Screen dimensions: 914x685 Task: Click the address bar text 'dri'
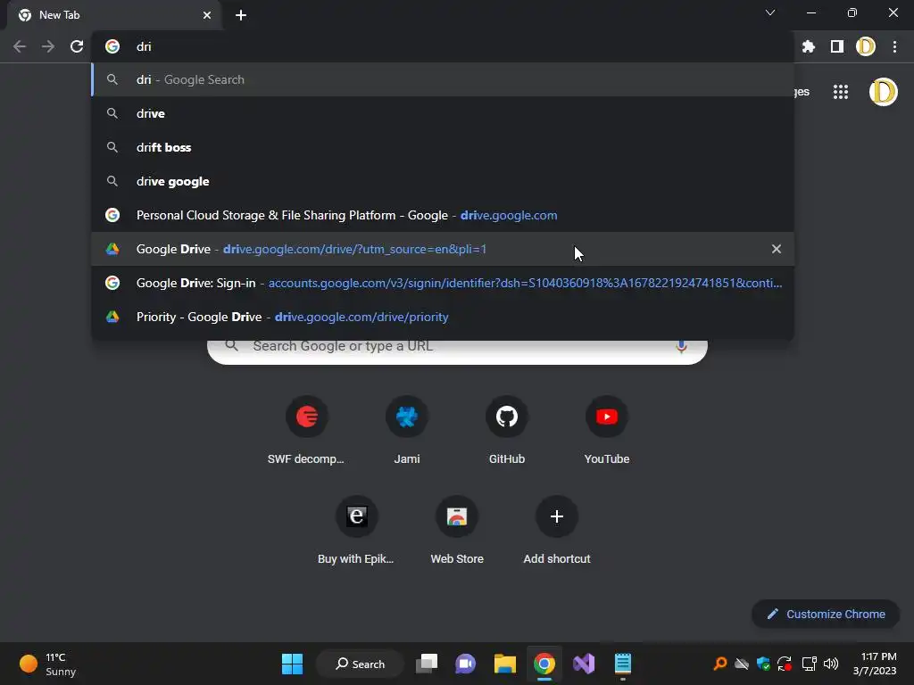144,46
